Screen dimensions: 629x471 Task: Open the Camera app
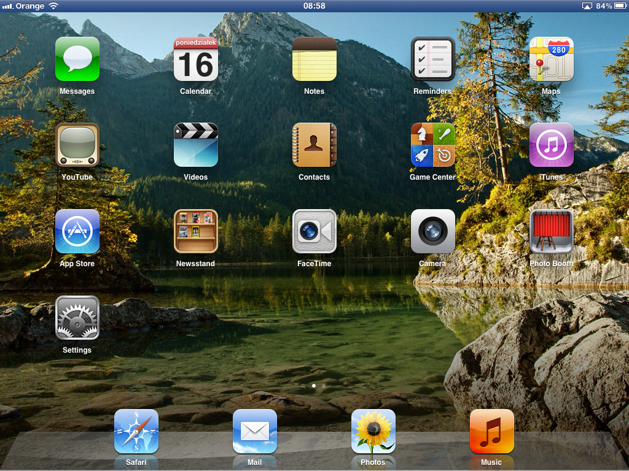[433, 231]
